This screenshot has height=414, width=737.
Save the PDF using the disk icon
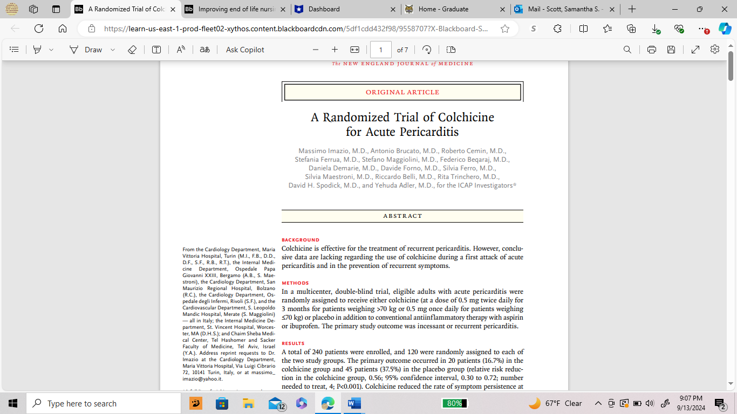tap(671, 50)
